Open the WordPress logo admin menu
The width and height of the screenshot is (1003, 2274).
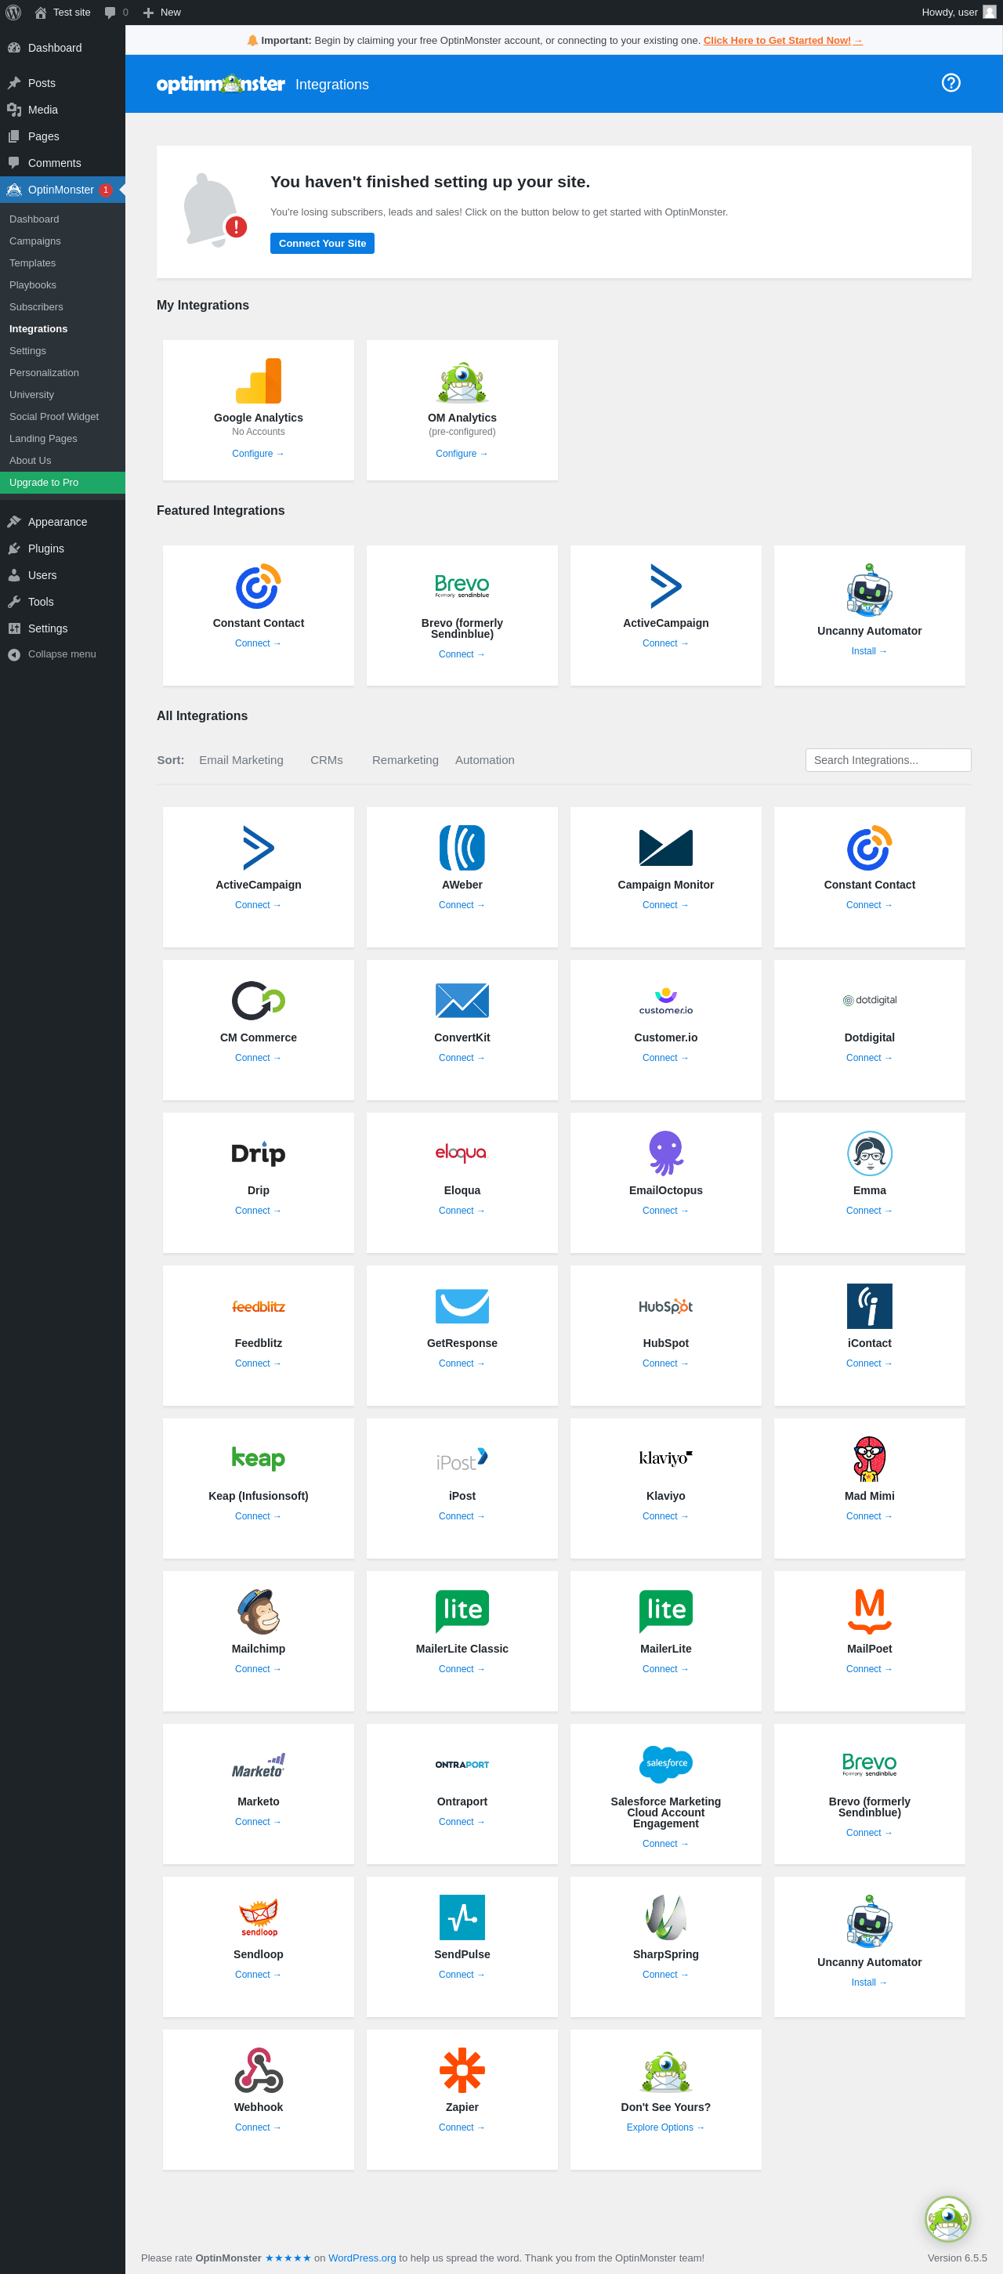pos(13,13)
